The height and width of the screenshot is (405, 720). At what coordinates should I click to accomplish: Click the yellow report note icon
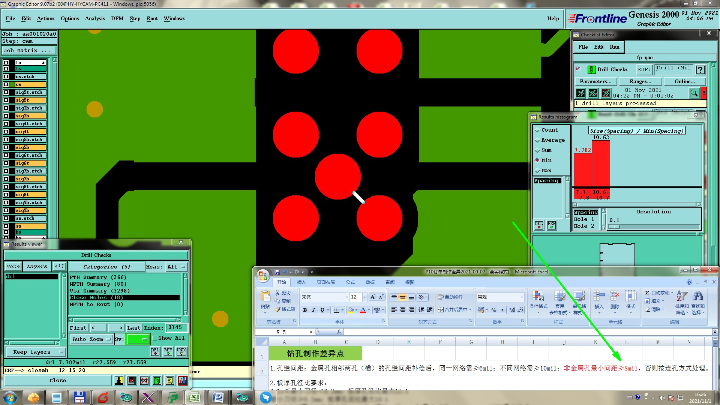(x=170, y=381)
